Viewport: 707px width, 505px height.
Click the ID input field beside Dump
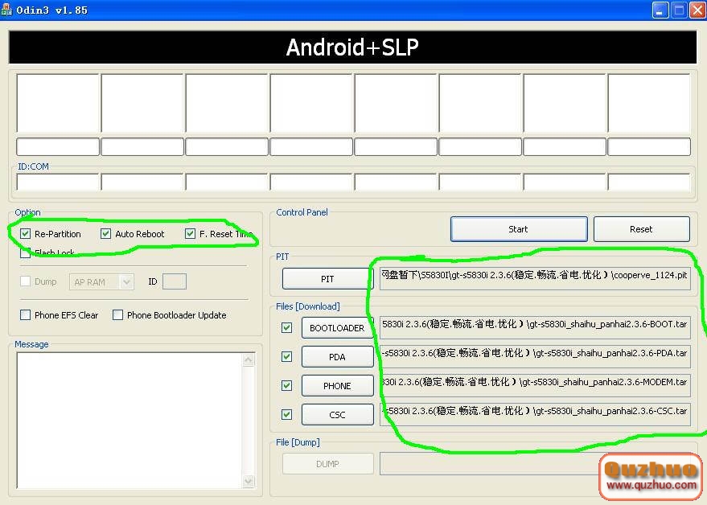click(x=174, y=281)
